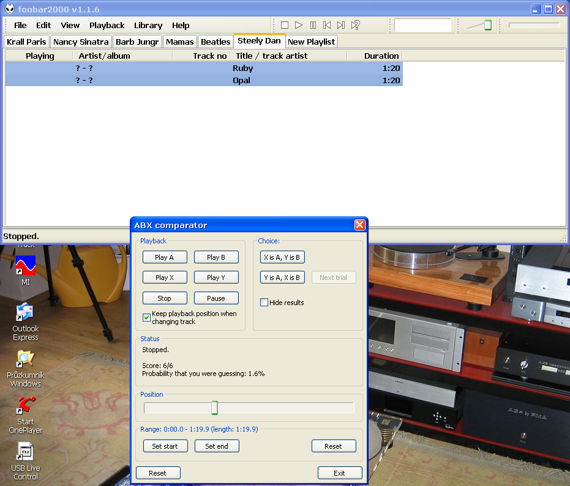Switch to the Beatles playlist tab

point(216,42)
